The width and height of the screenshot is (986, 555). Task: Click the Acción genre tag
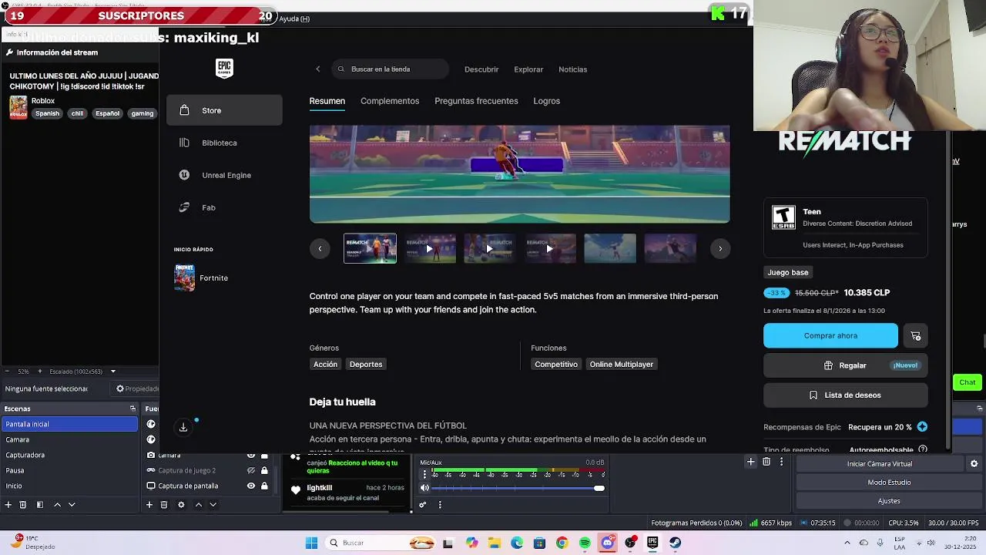click(x=325, y=364)
